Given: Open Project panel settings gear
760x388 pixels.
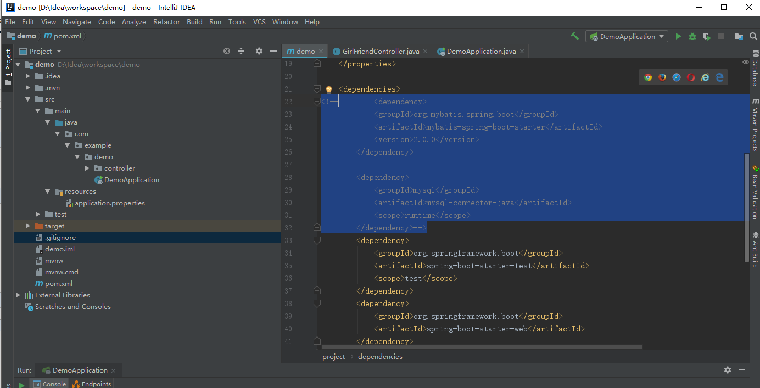Looking at the screenshot, I should coord(259,51).
